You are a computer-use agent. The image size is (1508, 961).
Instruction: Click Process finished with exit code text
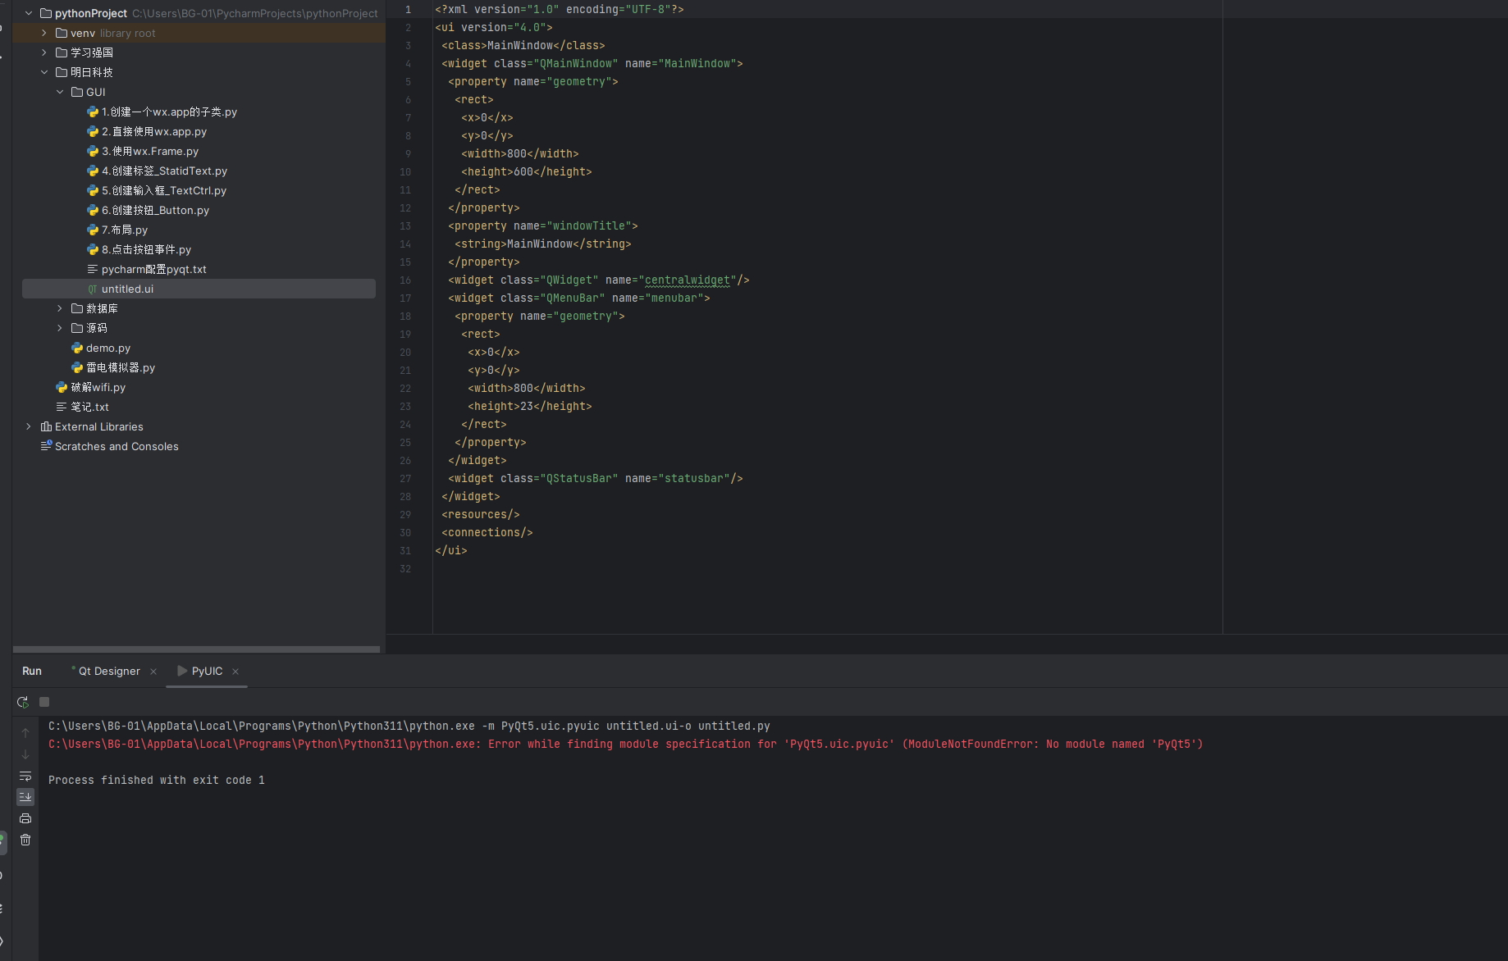point(157,780)
